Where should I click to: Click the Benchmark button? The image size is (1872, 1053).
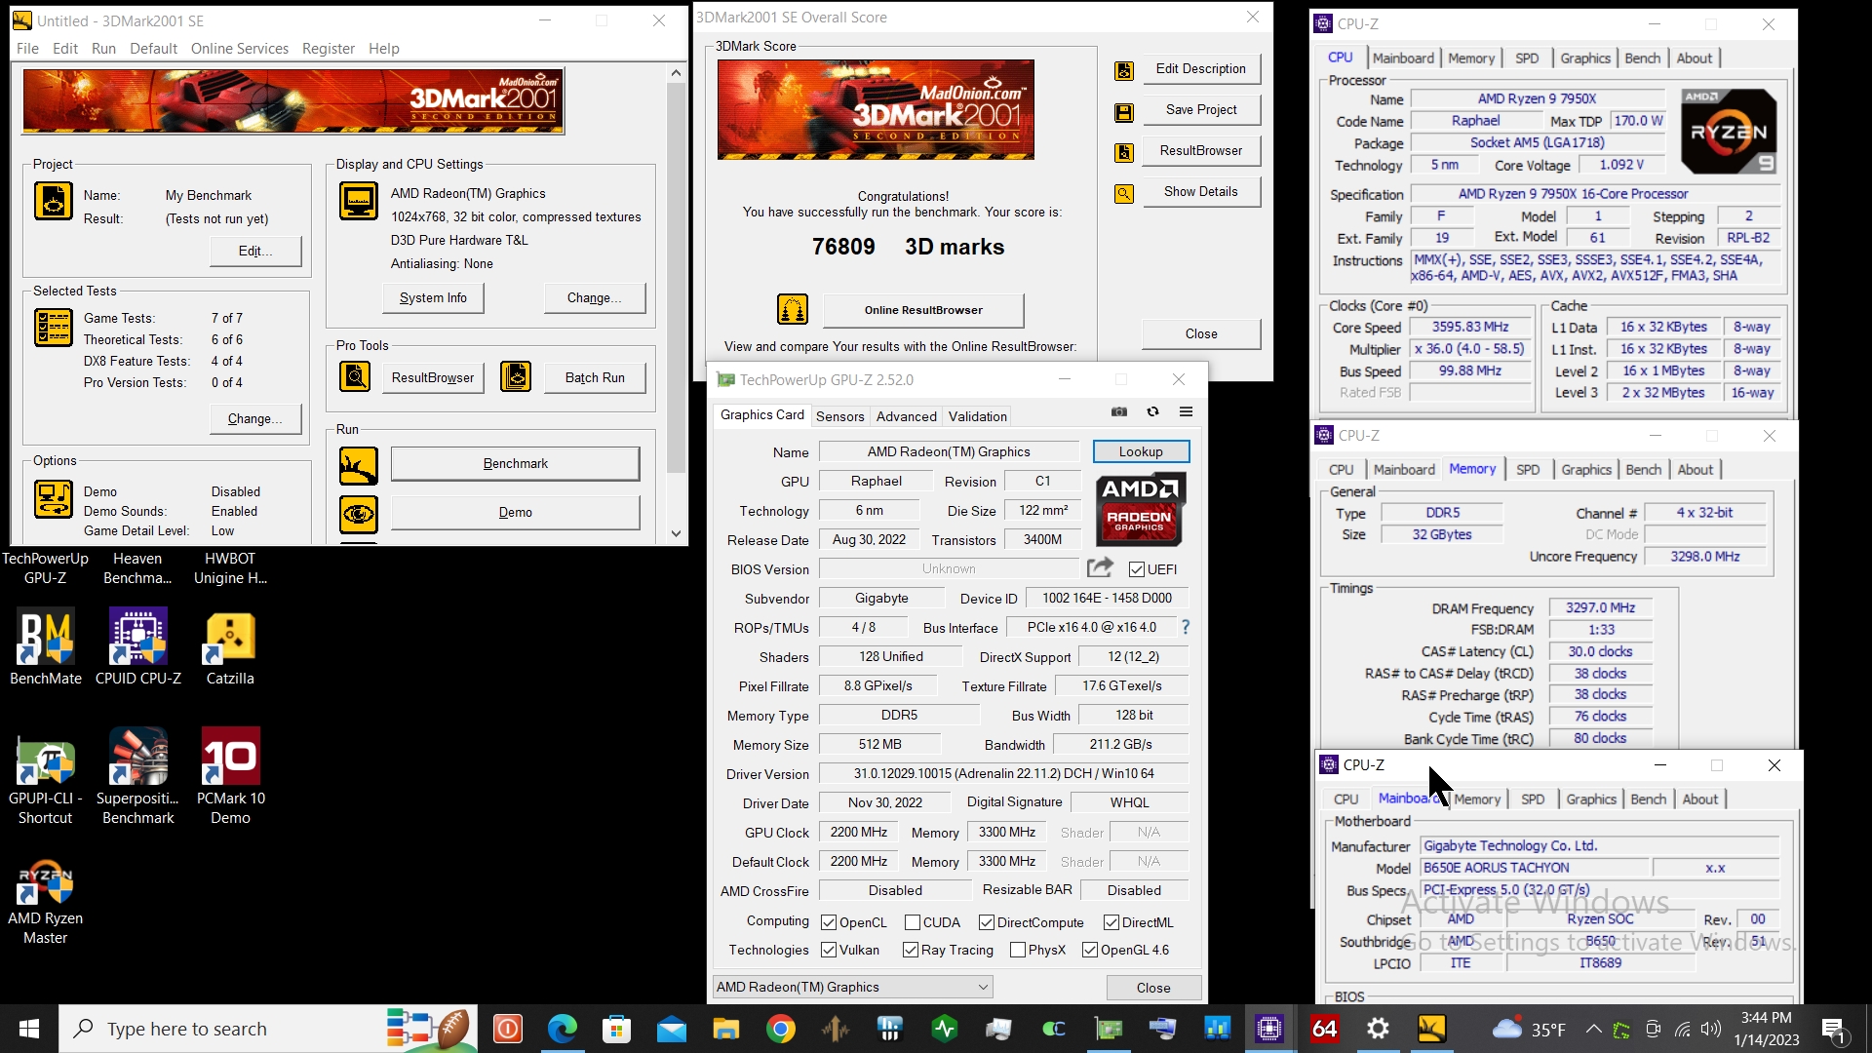(x=515, y=463)
